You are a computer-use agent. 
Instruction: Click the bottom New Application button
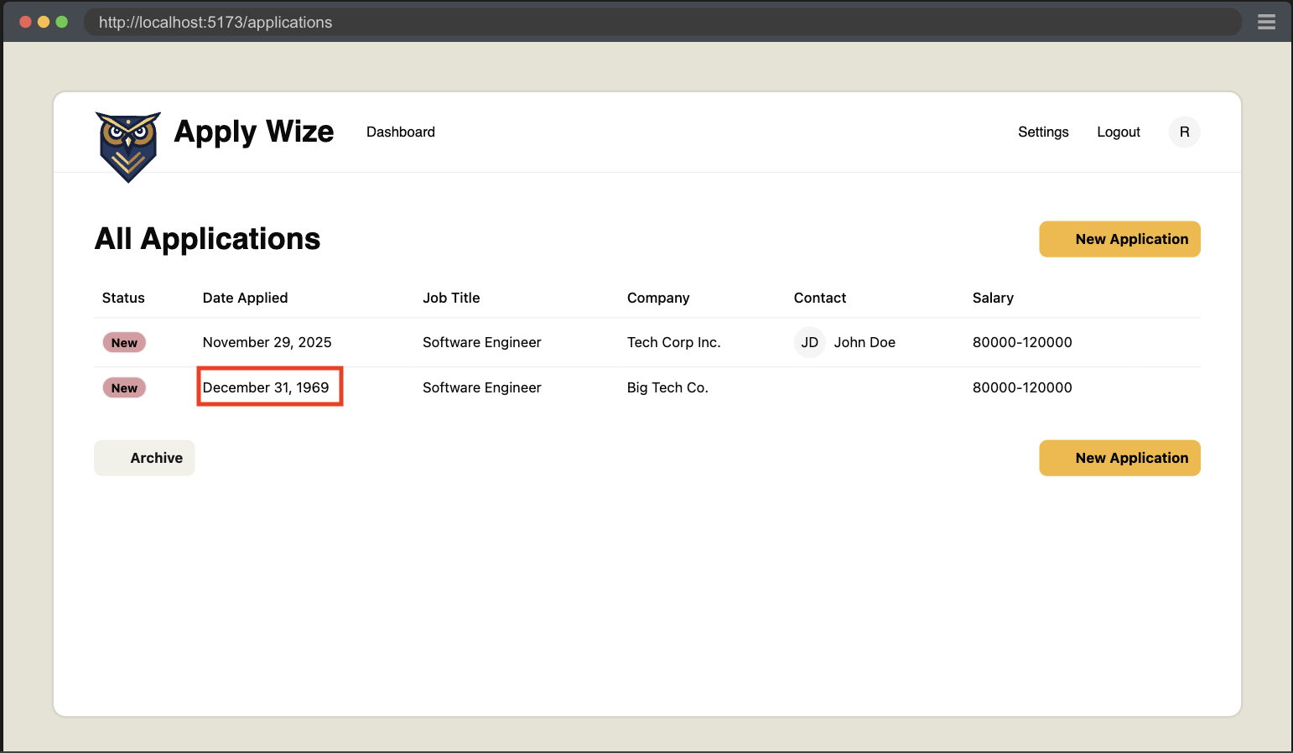[1119, 458]
